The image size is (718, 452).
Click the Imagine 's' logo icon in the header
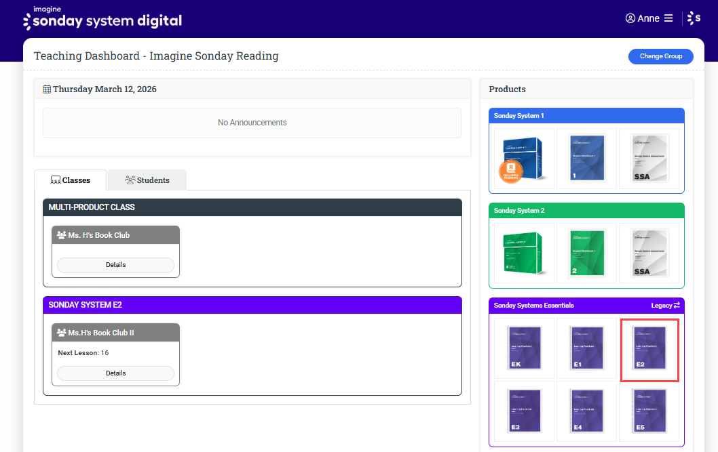pyautogui.click(x=694, y=18)
